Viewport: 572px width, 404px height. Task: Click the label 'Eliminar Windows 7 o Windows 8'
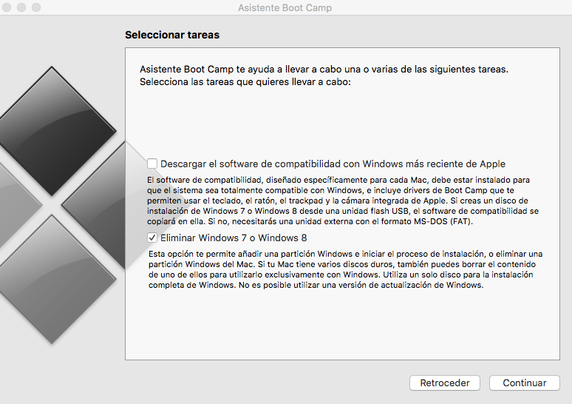point(234,238)
